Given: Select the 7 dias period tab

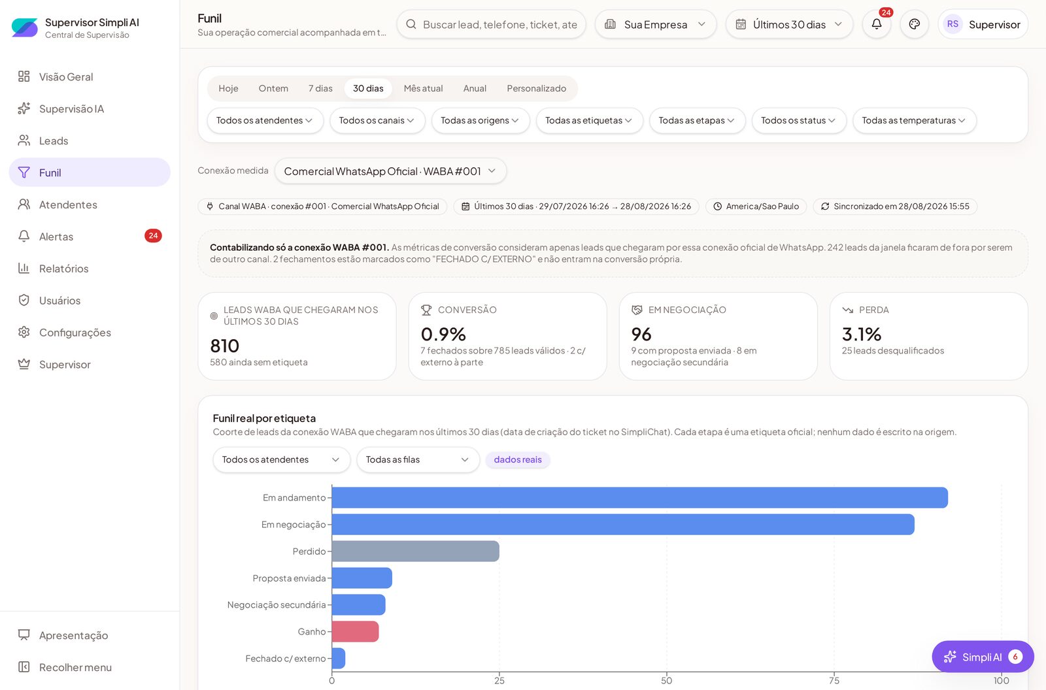Looking at the screenshot, I should coord(320,88).
